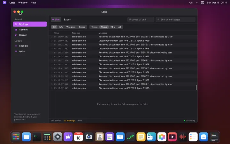
Task: Click the Time column header
Action: click(56, 33)
